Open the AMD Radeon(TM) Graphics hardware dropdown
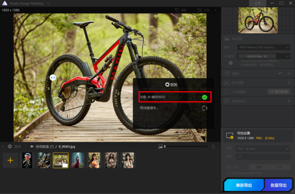This screenshot has width=295, height=194. (263, 47)
